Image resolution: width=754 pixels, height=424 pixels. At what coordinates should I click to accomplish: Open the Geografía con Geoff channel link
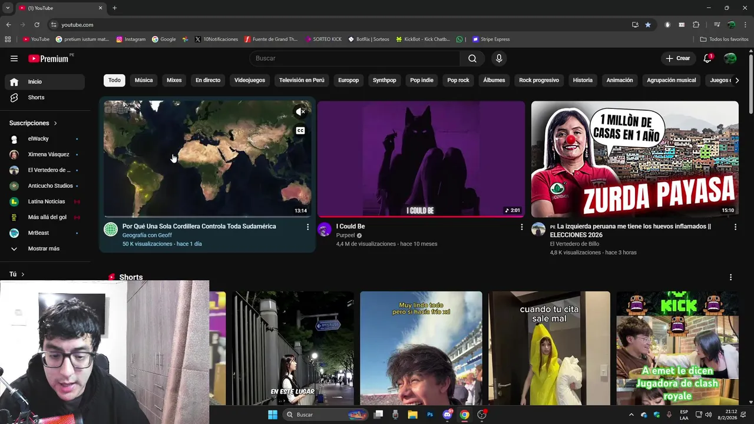147,236
